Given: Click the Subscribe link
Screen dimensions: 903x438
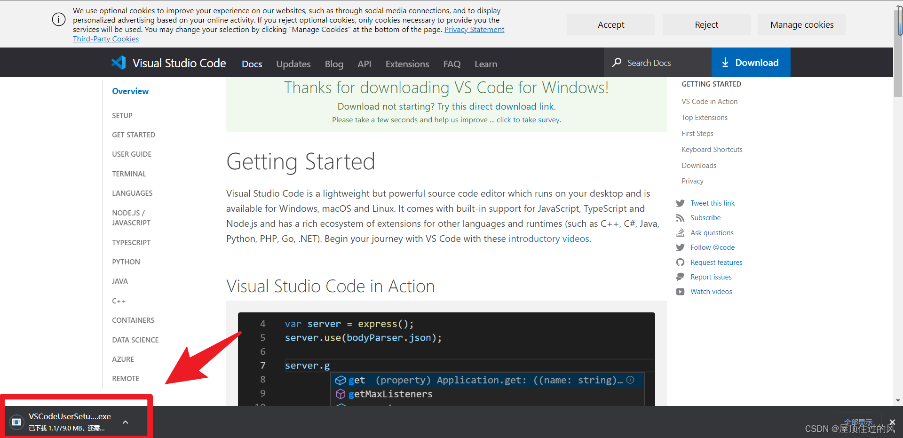Looking at the screenshot, I should [705, 218].
